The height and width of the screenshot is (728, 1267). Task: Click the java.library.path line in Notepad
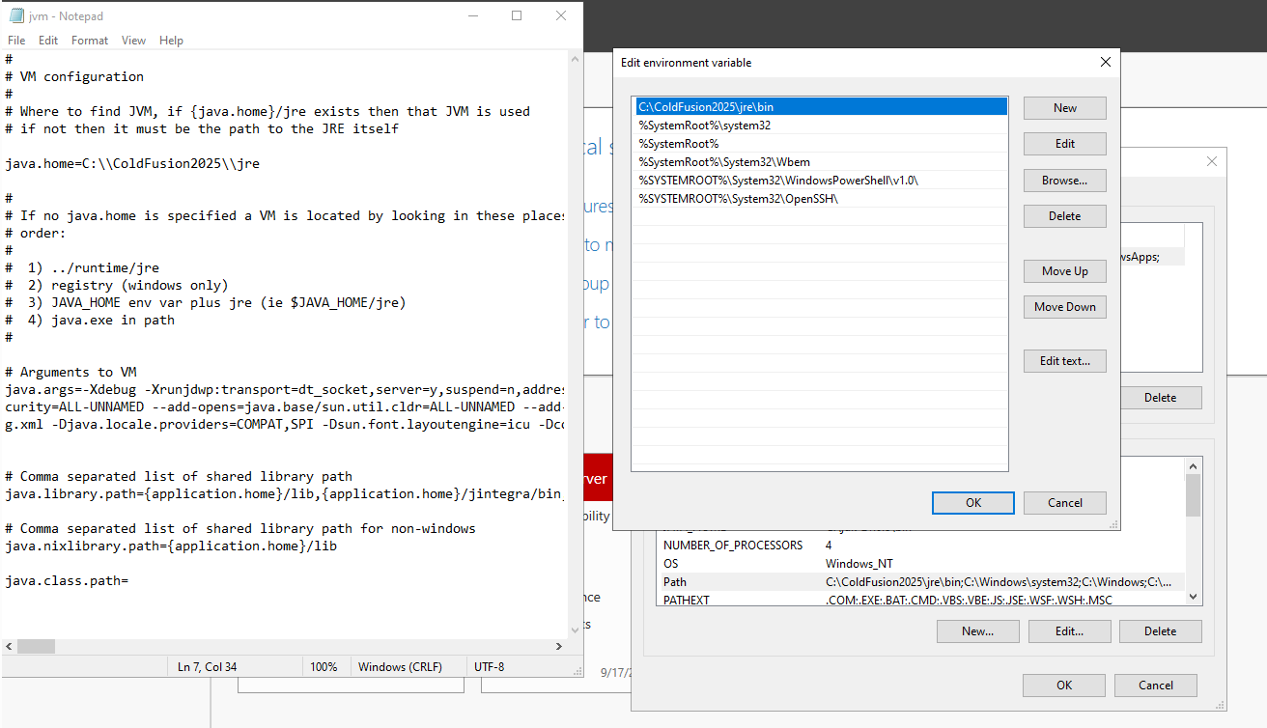pos(284,494)
